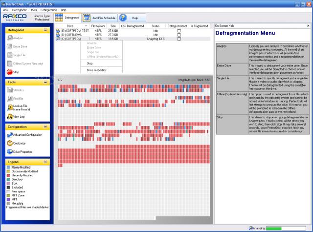Click the Analyzing status bar icon
313x232 pixels.
(251, 228)
